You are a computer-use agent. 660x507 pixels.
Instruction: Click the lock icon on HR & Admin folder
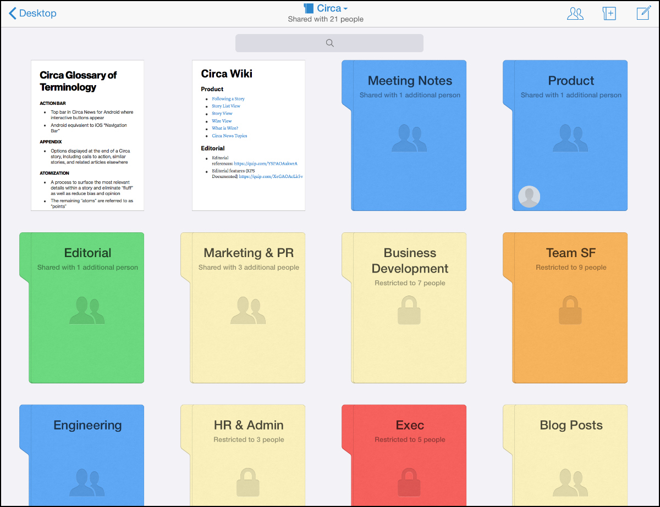[248, 482]
